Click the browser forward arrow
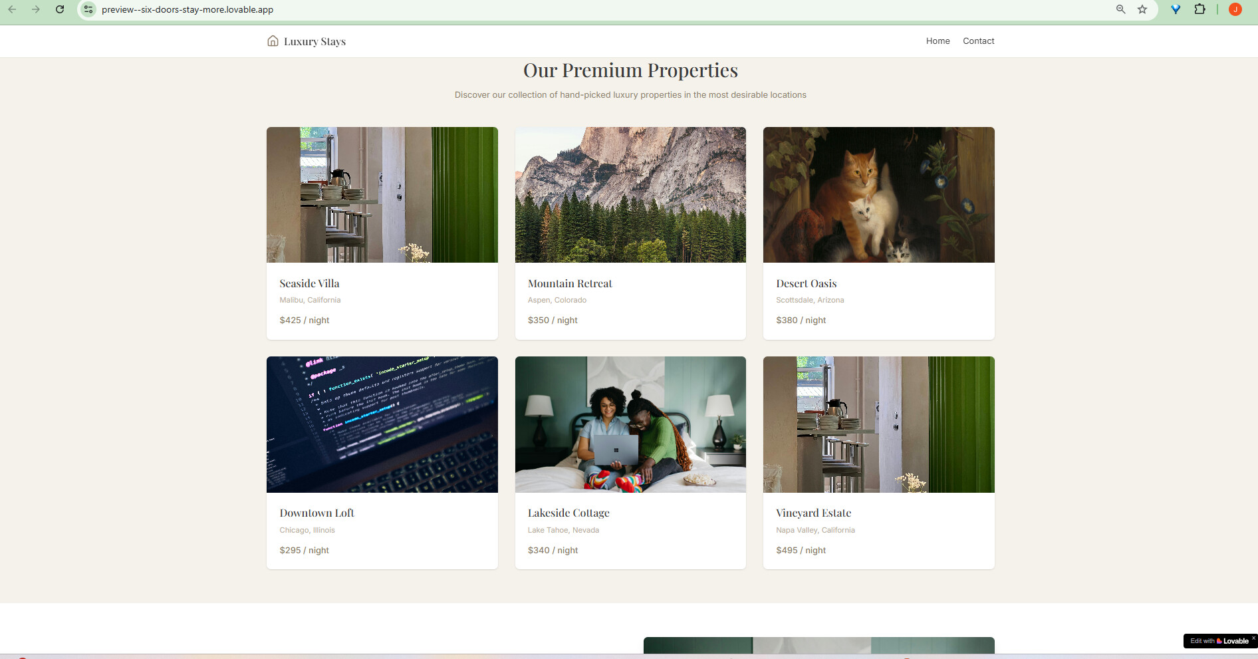Screen dimensions: 1258x659 36,9
